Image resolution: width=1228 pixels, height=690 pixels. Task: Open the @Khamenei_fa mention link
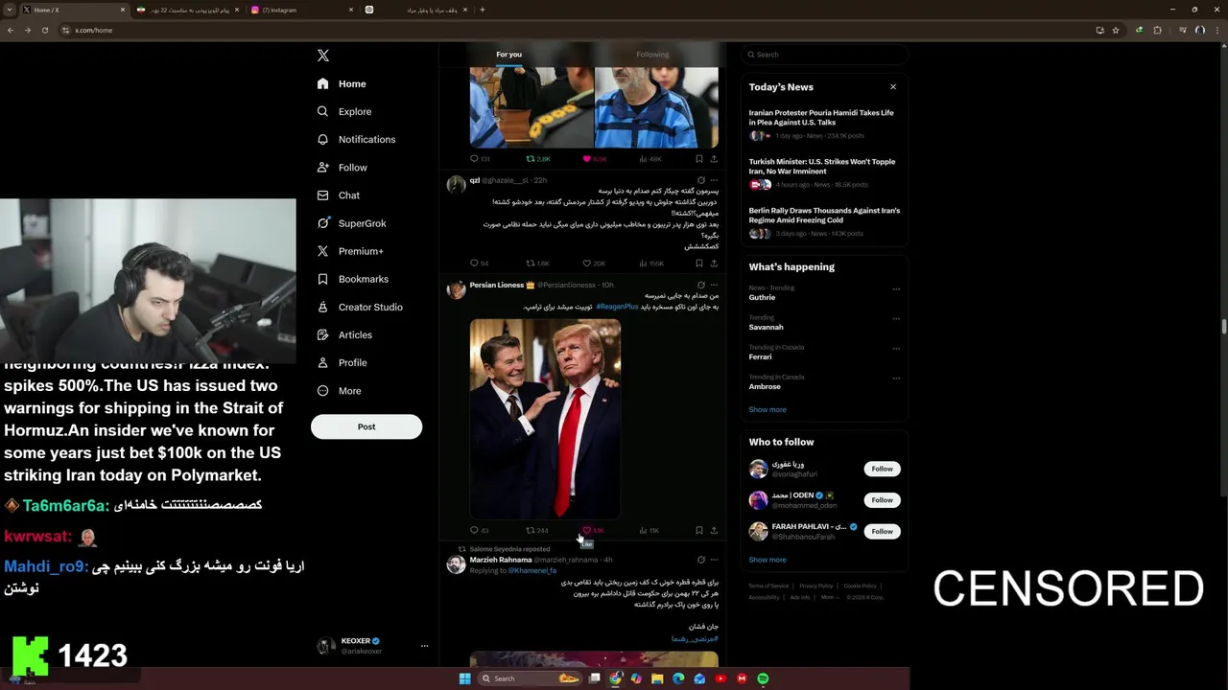532,570
